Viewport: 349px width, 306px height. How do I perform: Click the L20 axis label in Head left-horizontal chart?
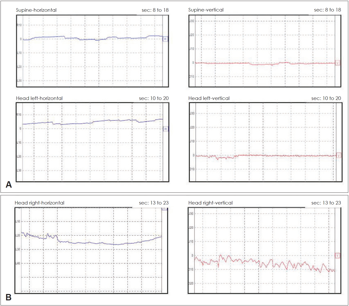(x=19, y=156)
